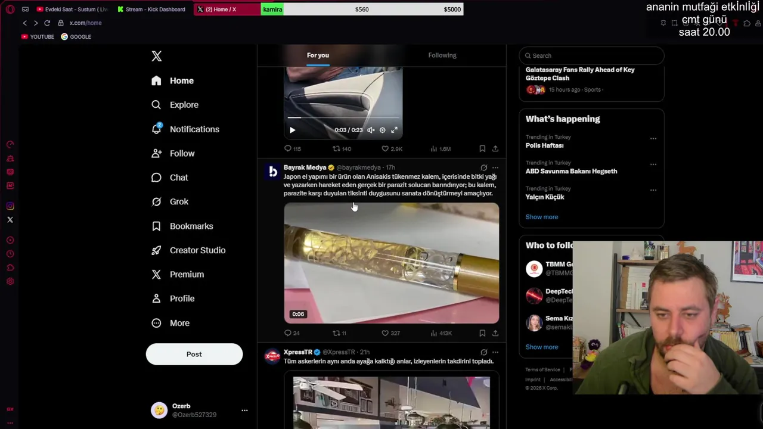This screenshot has height=429, width=763.
Task: Open options for ABD Savunma Bakanı Hegseth
Action: [653, 164]
